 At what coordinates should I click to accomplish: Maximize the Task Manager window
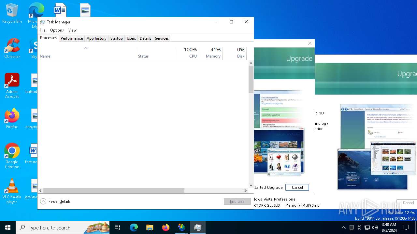(231, 22)
